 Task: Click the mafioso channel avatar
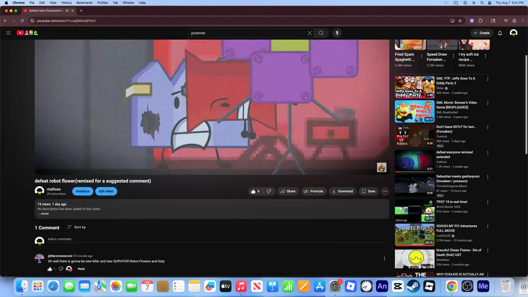39,191
